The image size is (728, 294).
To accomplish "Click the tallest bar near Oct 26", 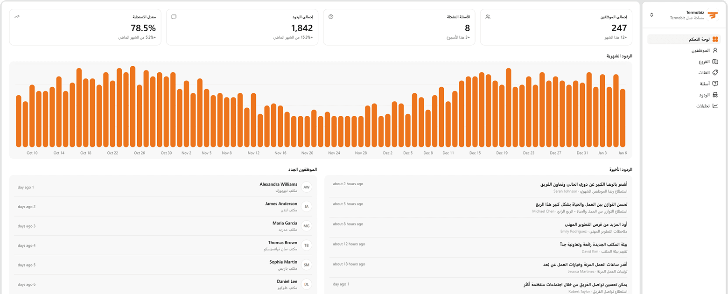I will pos(133,107).
